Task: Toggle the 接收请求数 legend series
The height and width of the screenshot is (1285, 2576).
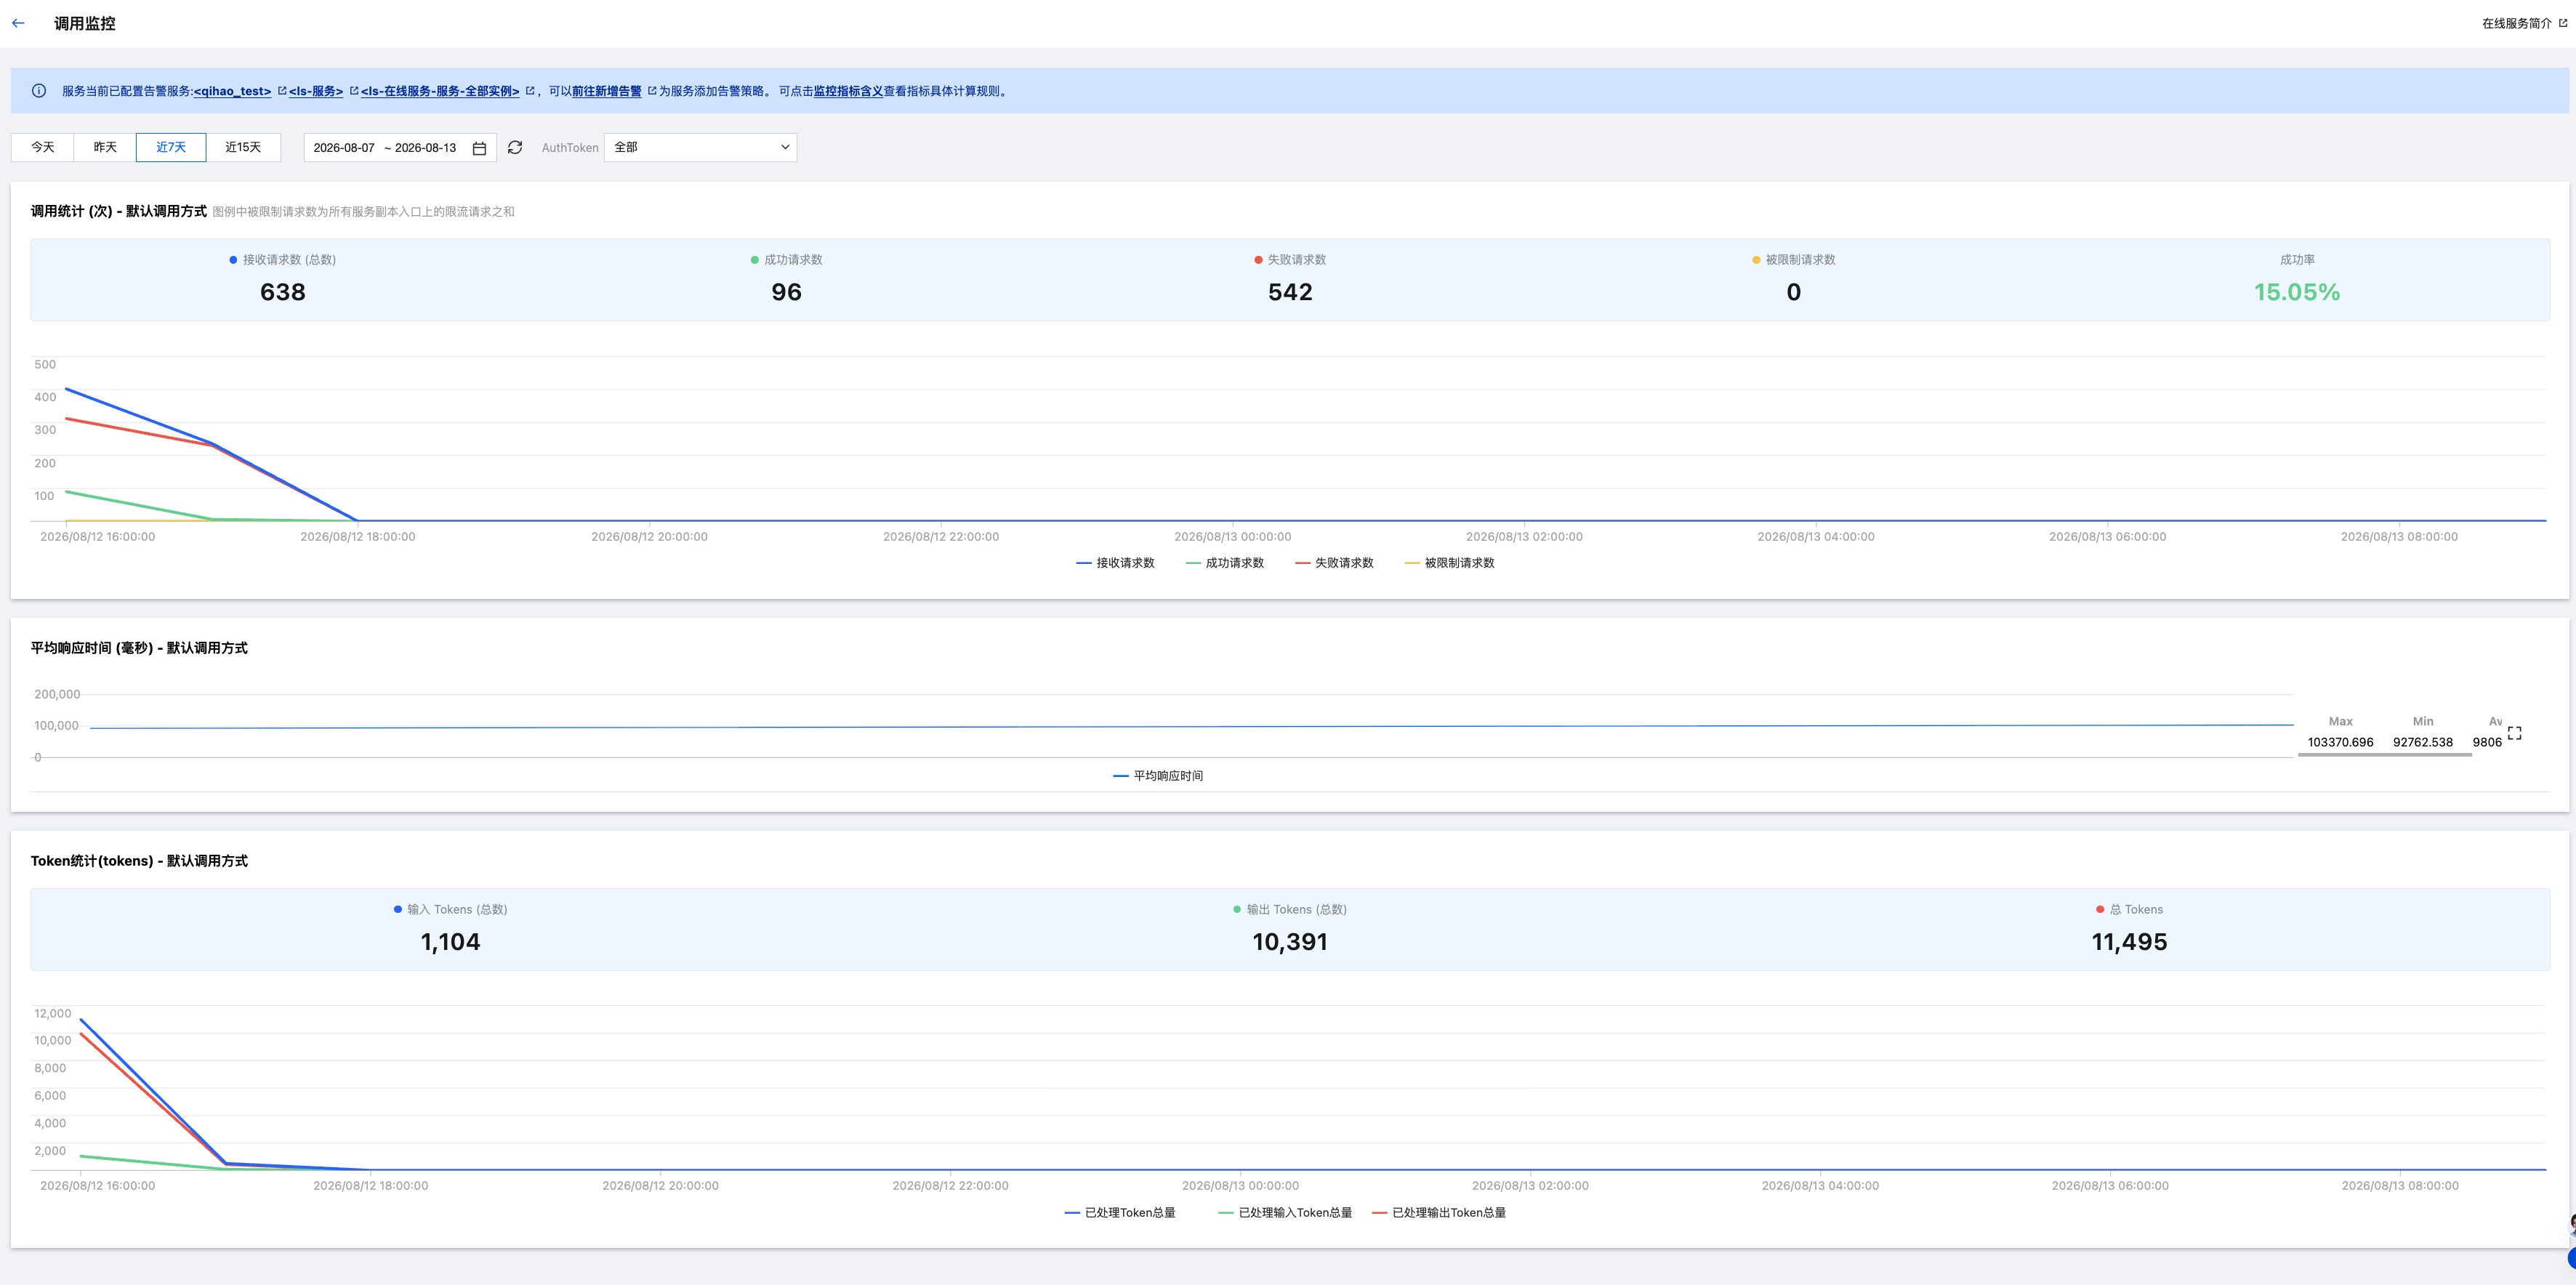Action: tap(1115, 563)
